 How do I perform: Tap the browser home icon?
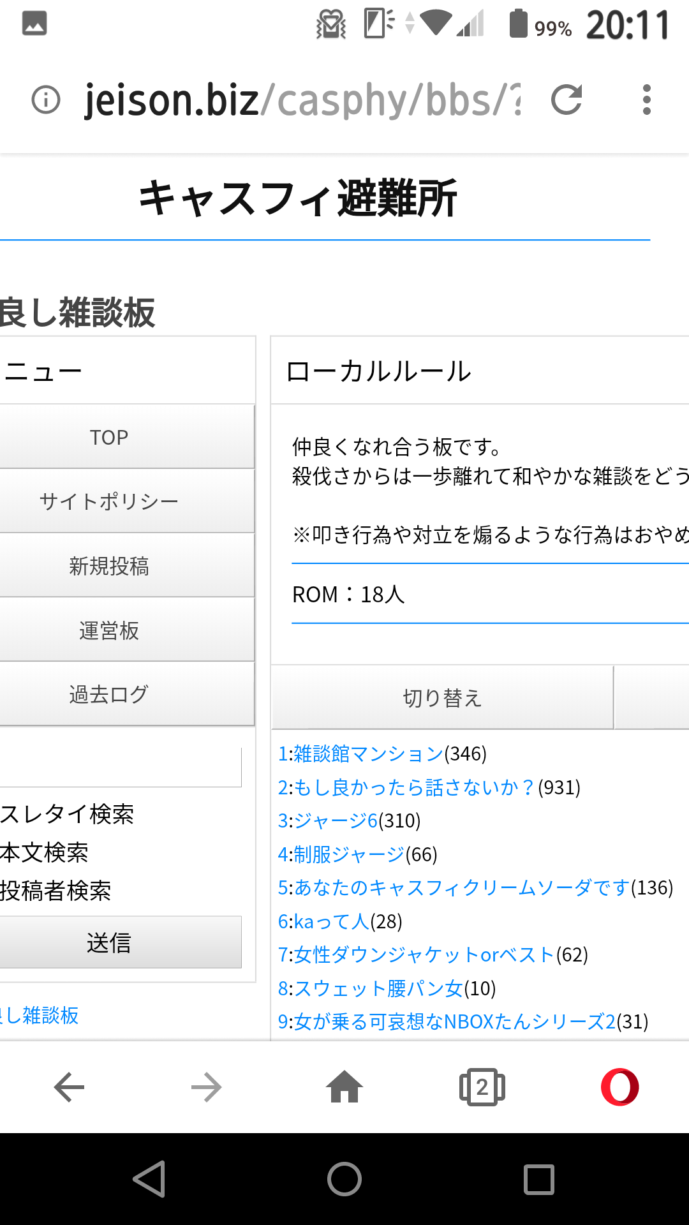pos(344,1087)
